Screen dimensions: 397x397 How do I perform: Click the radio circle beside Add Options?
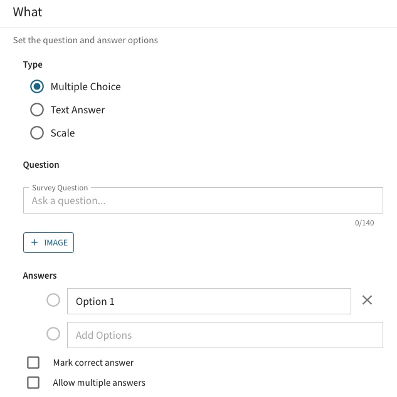pos(54,334)
